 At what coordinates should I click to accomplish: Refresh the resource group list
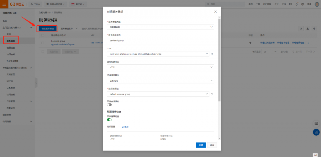click(x=212, y=94)
